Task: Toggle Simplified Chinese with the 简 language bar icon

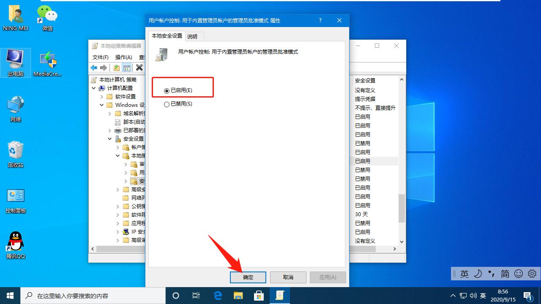Action: 504,274
